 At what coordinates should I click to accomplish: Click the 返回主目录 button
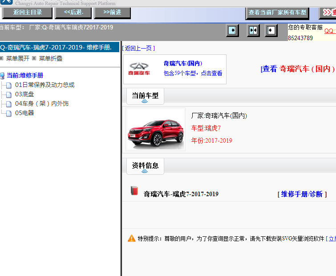pyautogui.click(x=27, y=12)
